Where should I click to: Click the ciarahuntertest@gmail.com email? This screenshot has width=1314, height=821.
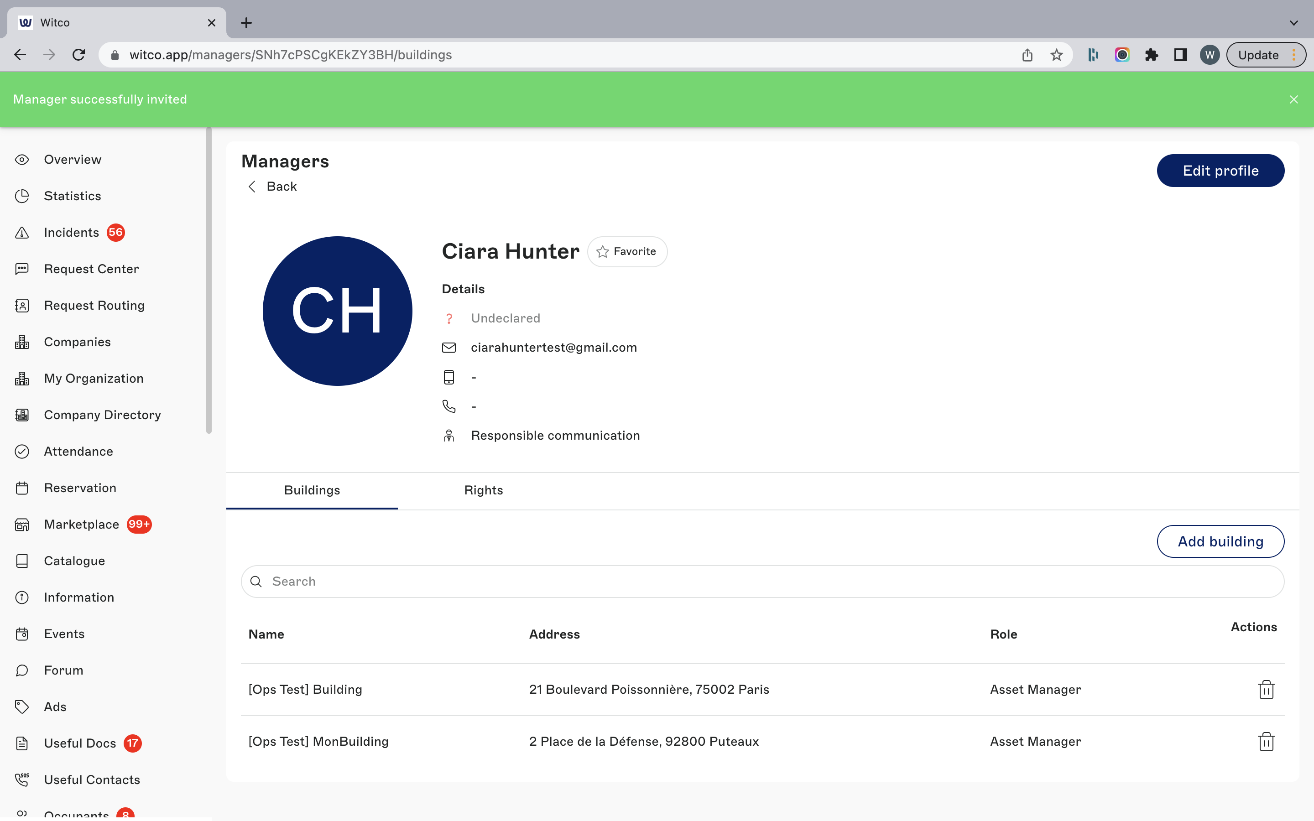[554, 348]
